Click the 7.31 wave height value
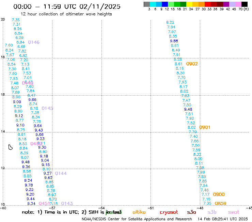Screen dimensions: 252x222 (17, 24)
